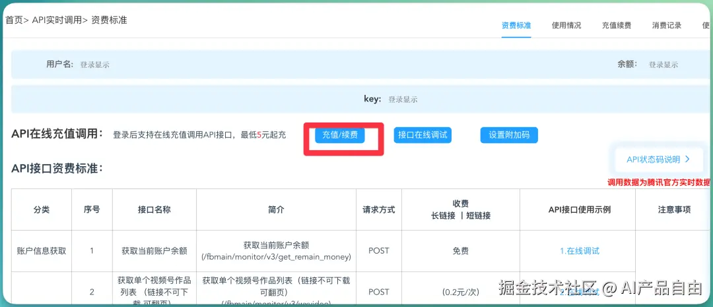Click the 收费 长链接 短链接 column header
Image resolution: width=713 pixels, height=307 pixels.
(461, 209)
